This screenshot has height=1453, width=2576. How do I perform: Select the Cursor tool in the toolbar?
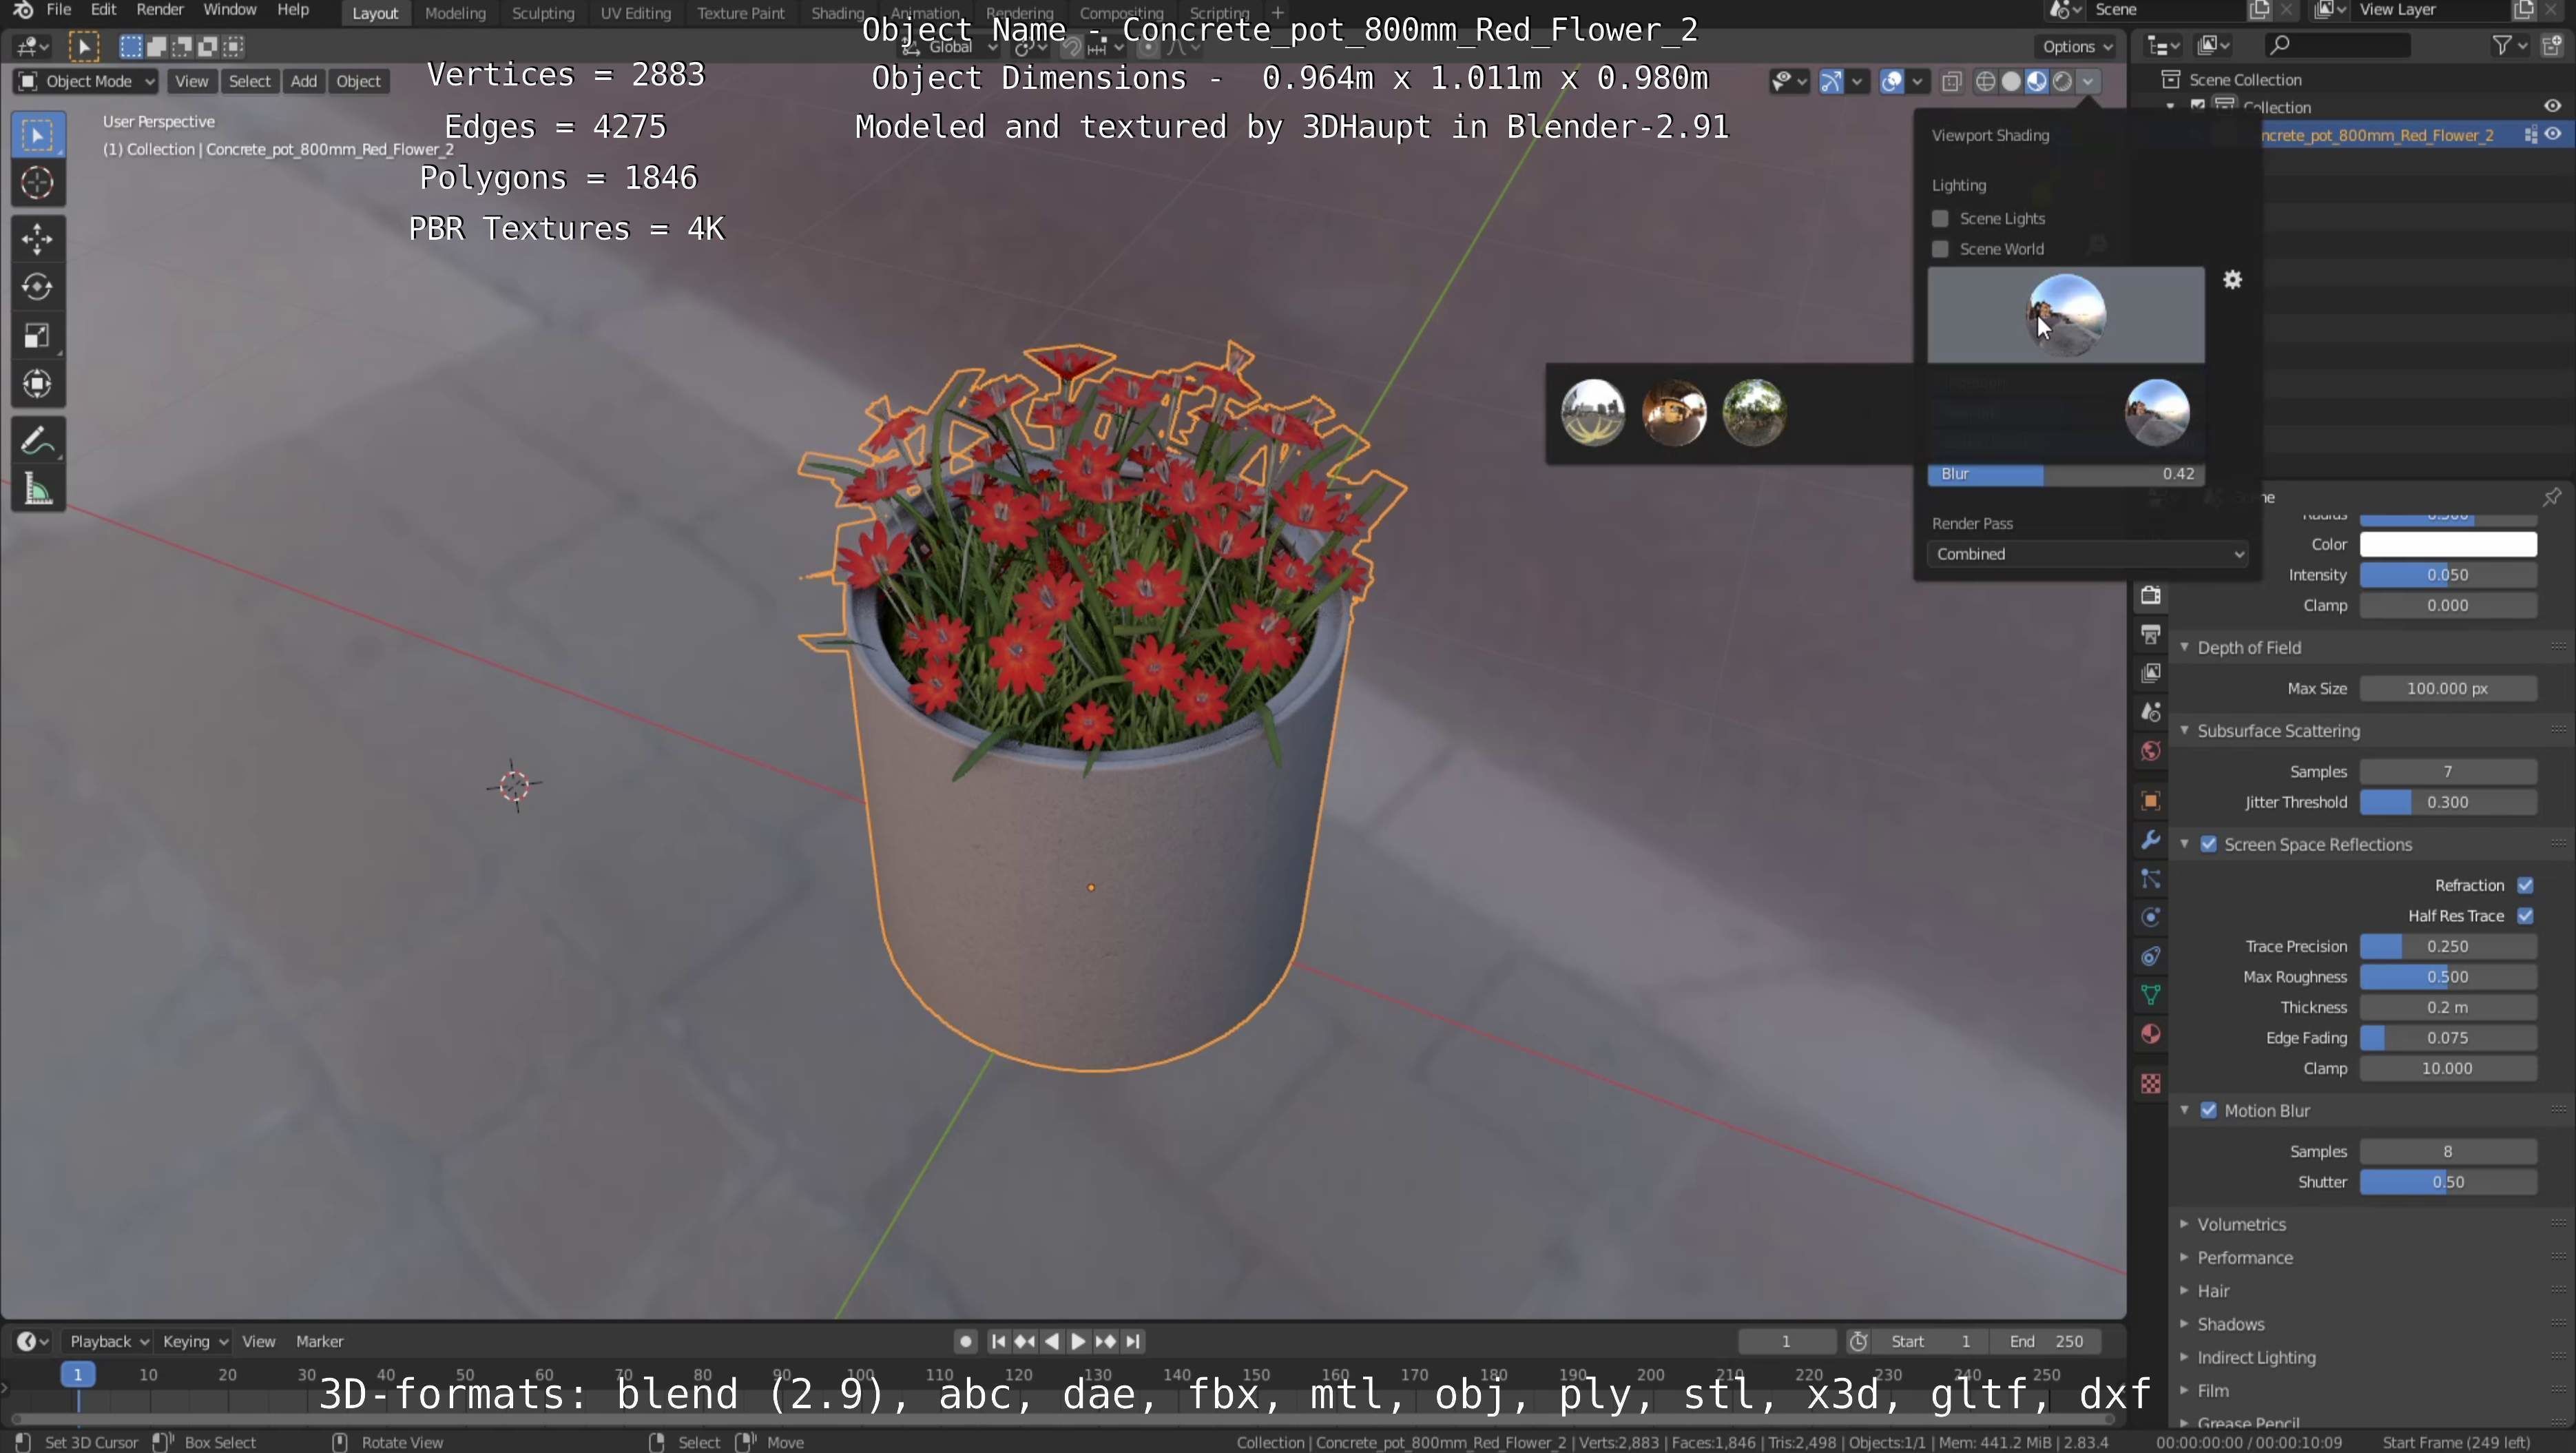pyautogui.click(x=37, y=183)
